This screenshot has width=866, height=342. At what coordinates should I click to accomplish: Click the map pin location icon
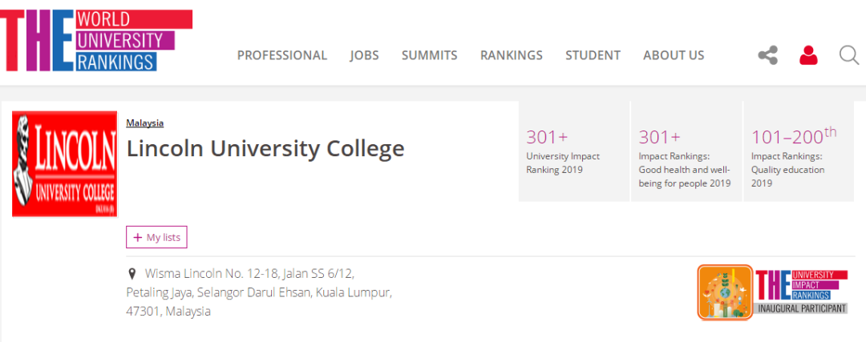click(x=132, y=274)
